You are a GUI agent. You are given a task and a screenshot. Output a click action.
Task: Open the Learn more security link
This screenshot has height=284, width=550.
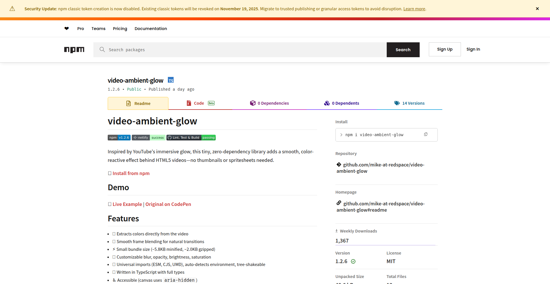coord(414,9)
